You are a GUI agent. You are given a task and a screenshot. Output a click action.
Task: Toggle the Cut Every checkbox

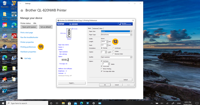coord(102,61)
